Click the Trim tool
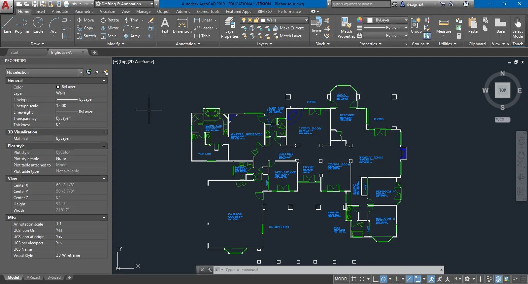The height and width of the screenshot is (284, 528). coord(131,20)
